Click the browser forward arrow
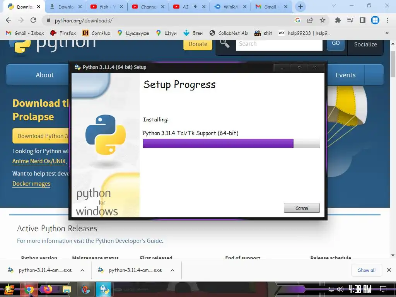The image size is (396, 297). click(x=21, y=20)
